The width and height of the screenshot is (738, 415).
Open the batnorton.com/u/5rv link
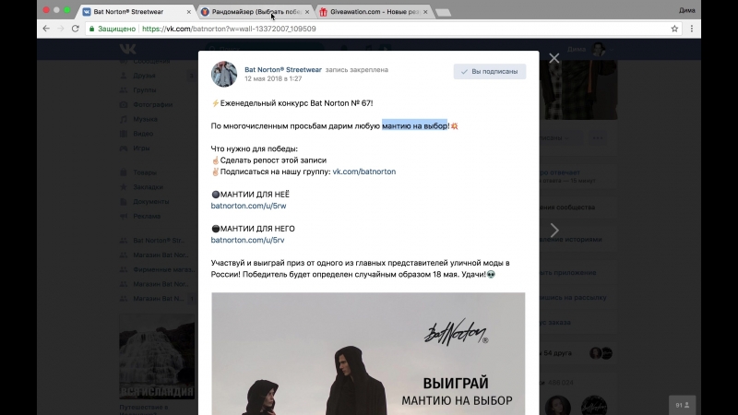tap(247, 240)
